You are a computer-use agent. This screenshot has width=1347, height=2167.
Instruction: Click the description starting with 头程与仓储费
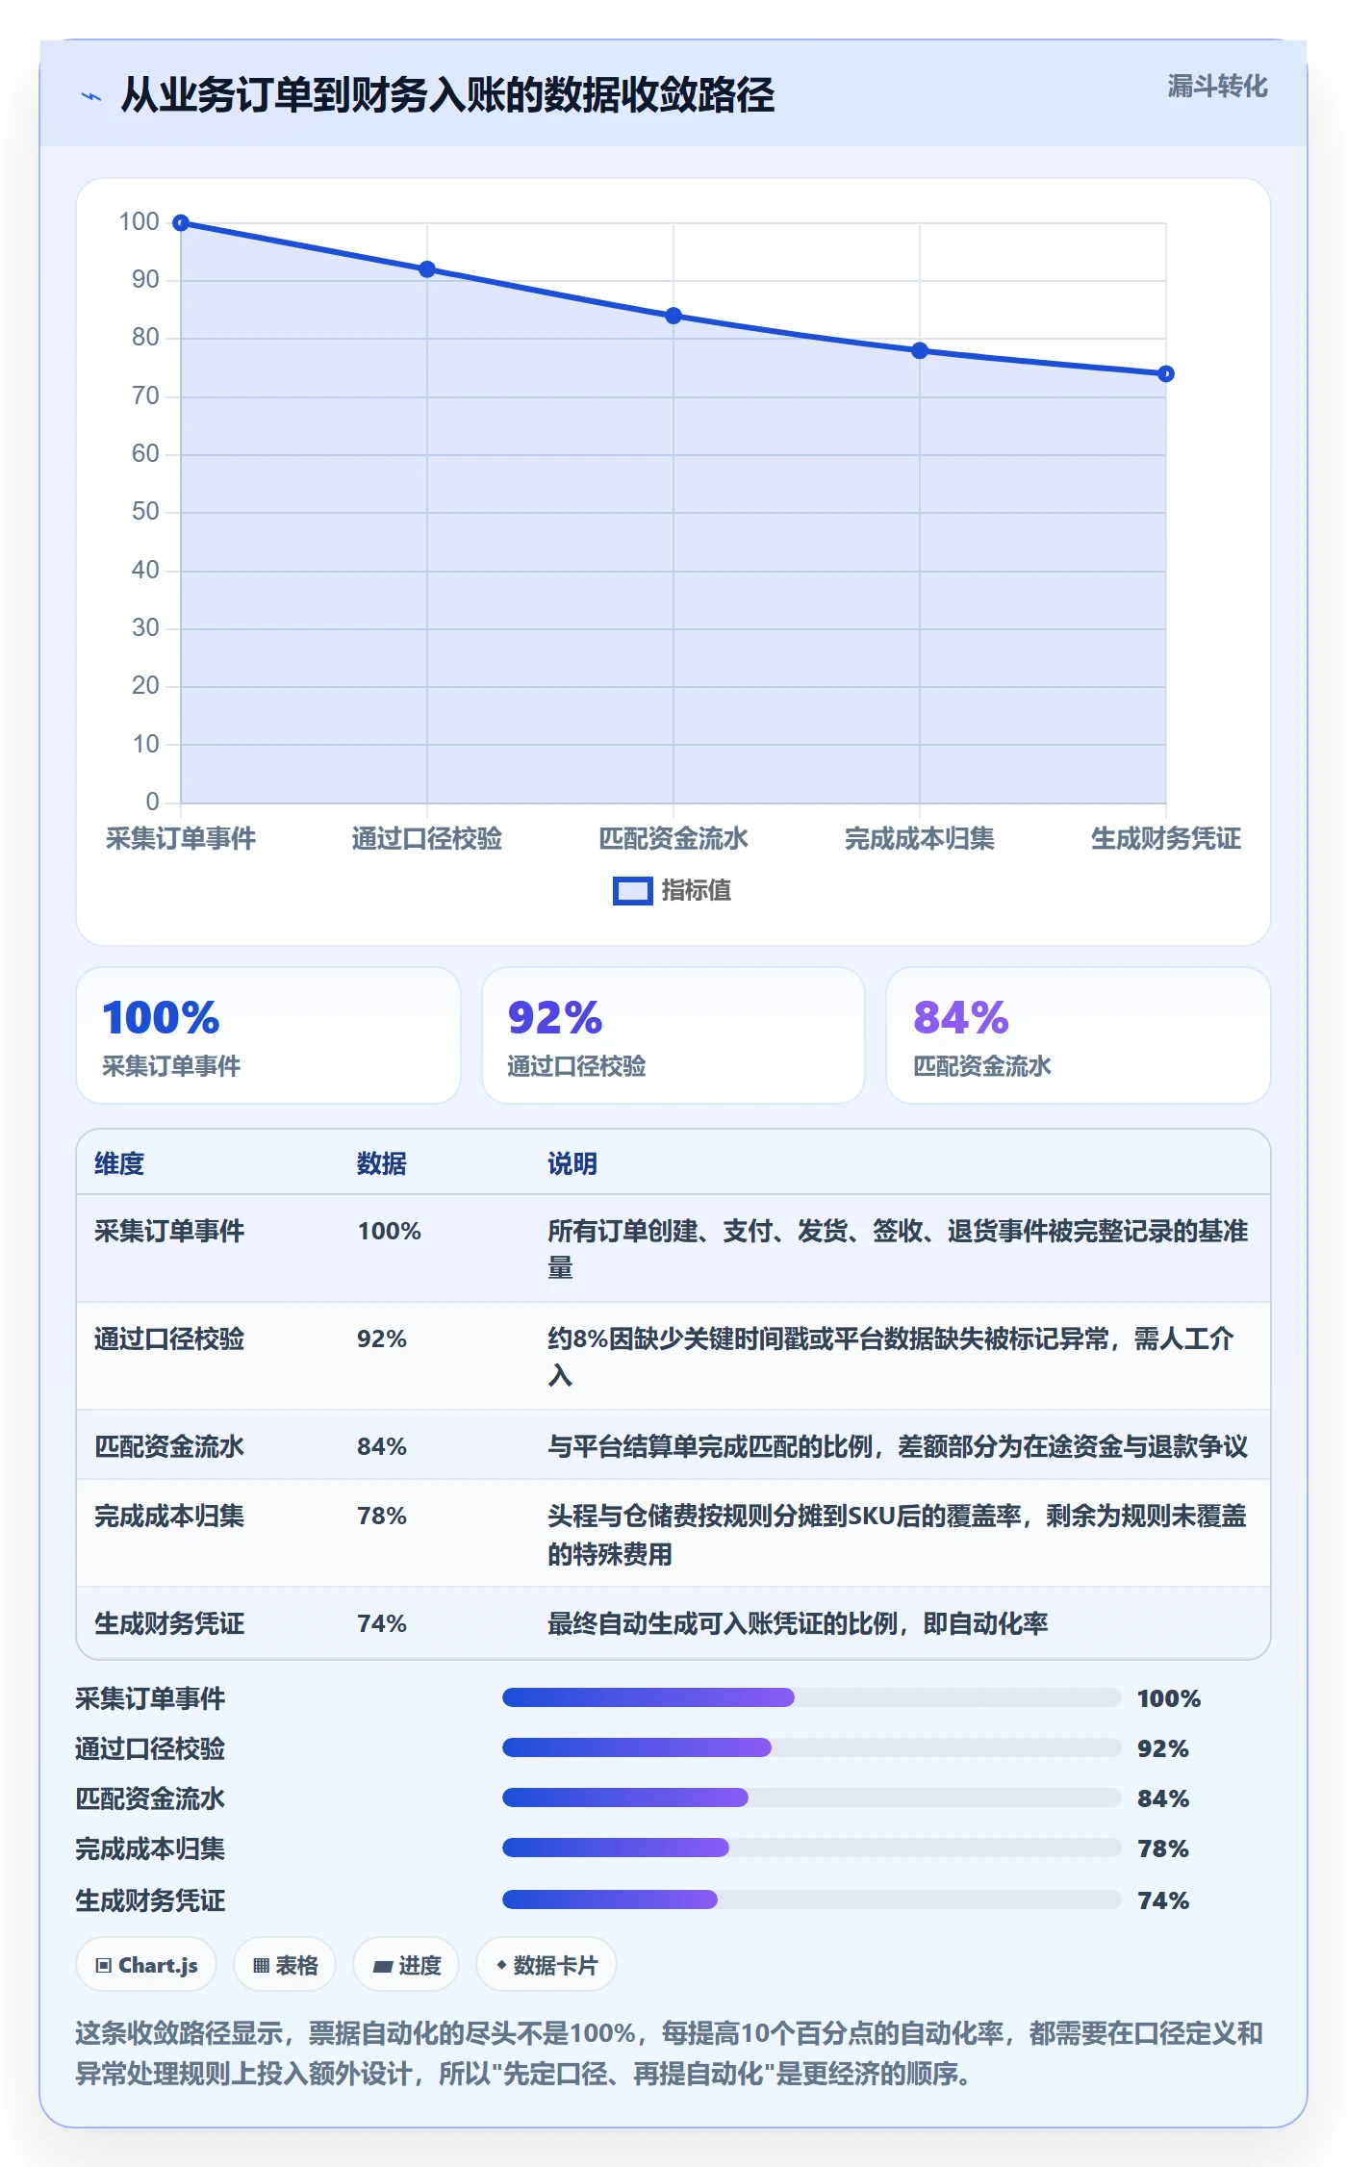tap(897, 1536)
